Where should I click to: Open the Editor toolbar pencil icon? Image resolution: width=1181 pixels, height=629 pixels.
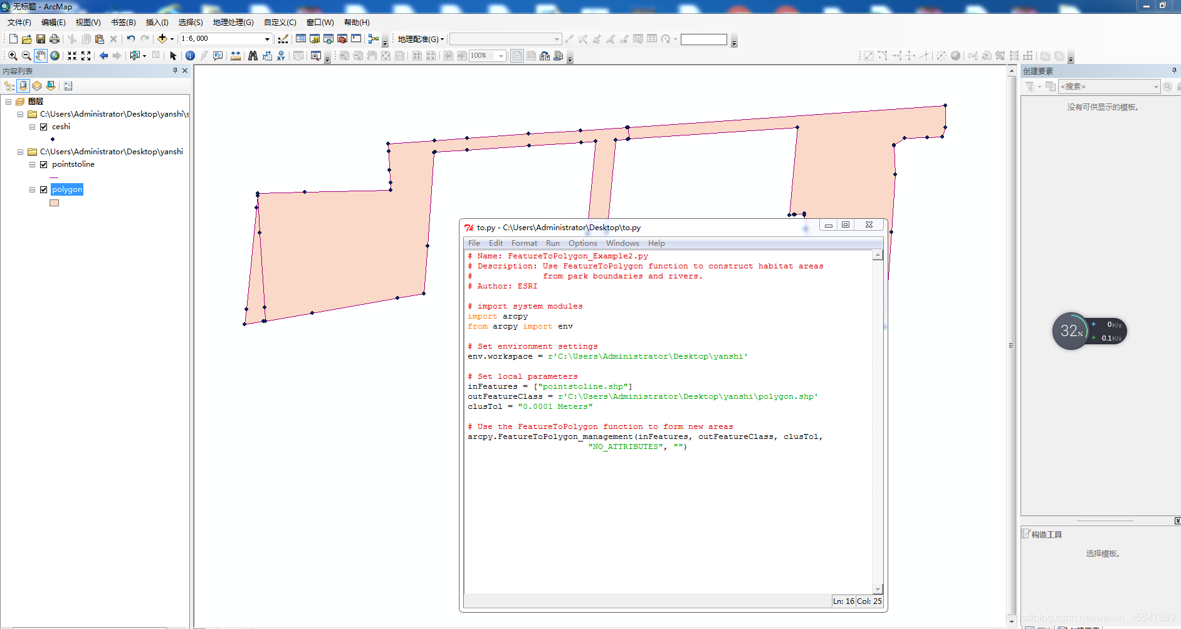coord(283,39)
